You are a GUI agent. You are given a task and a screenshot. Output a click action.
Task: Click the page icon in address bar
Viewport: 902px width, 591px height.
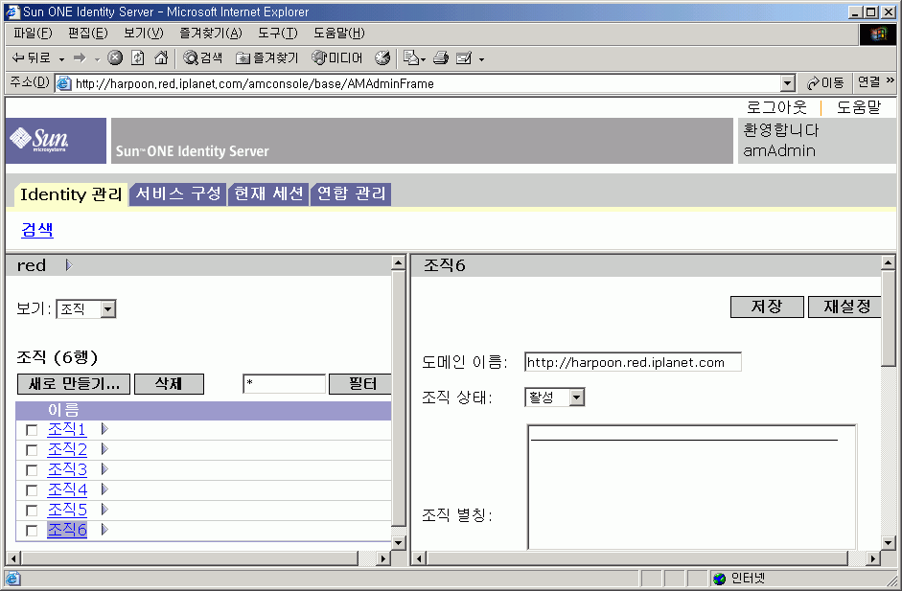(x=64, y=83)
